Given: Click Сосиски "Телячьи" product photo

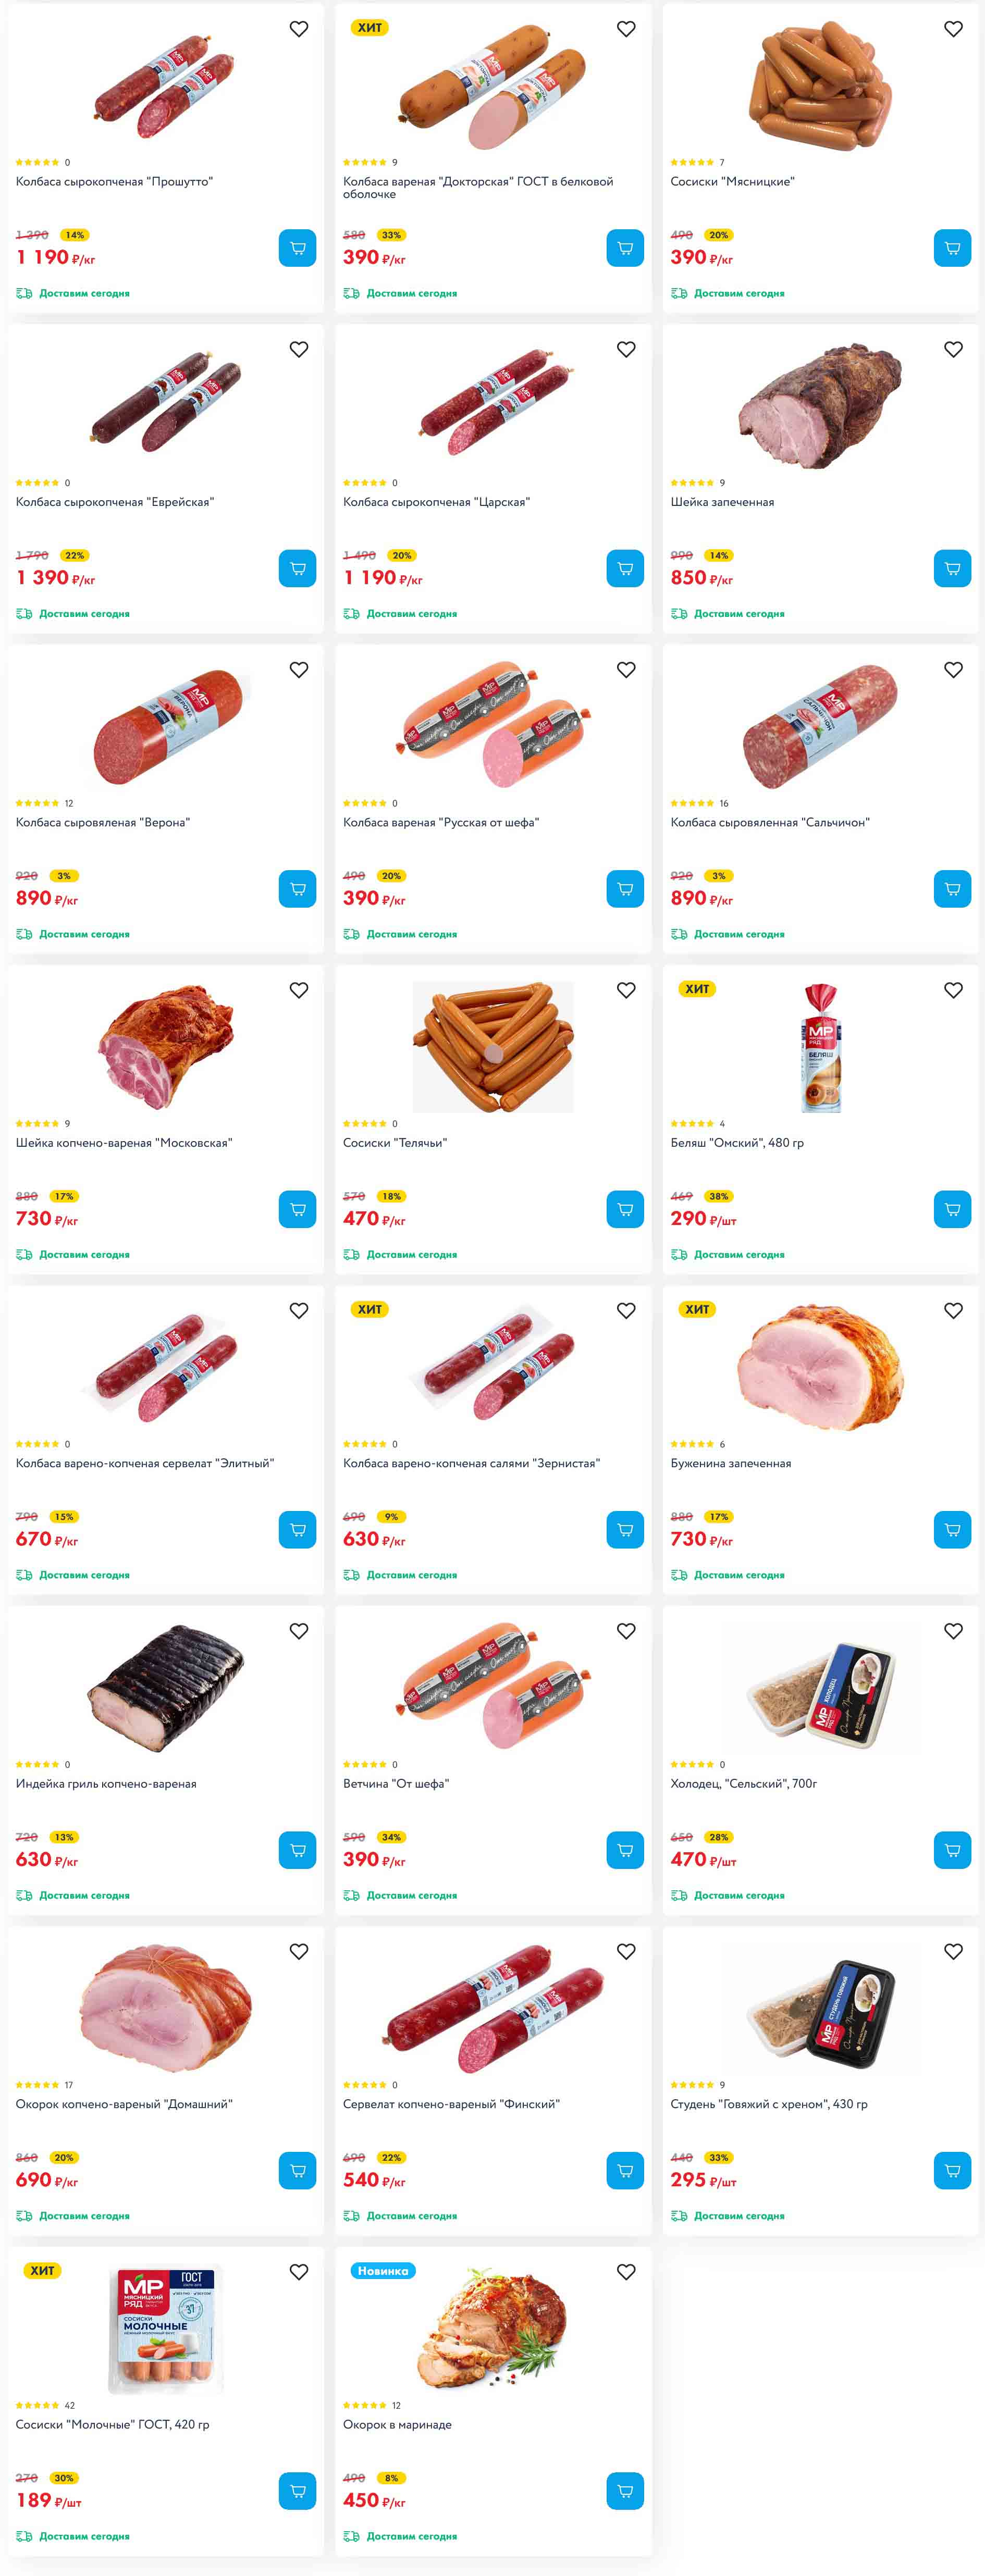Looking at the screenshot, I should coord(493,1047).
